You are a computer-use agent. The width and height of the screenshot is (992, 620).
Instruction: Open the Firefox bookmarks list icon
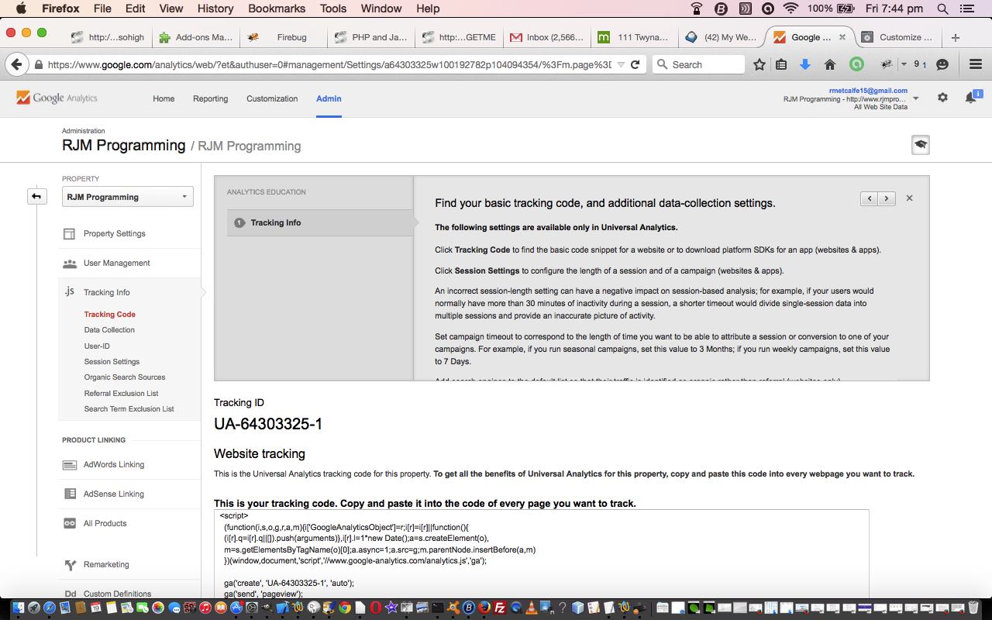781,64
